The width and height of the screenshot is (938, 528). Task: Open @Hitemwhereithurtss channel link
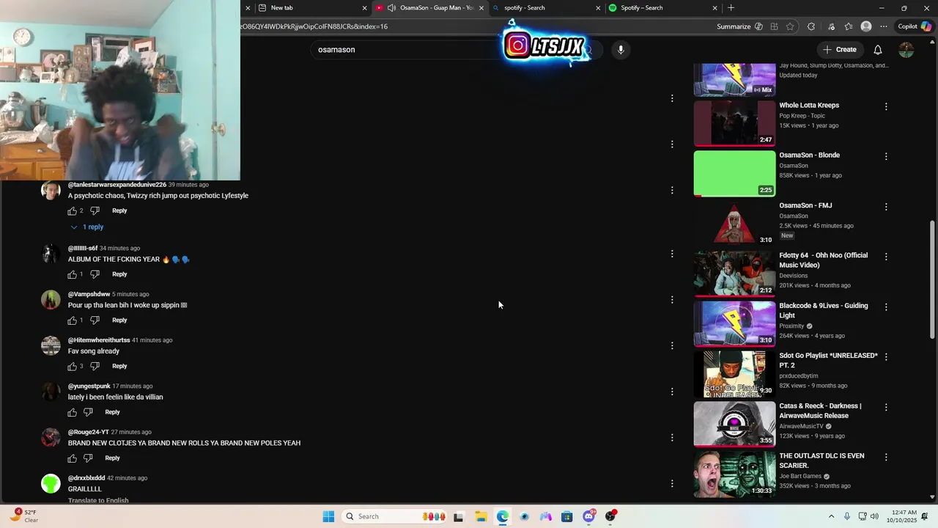(x=99, y=340)
